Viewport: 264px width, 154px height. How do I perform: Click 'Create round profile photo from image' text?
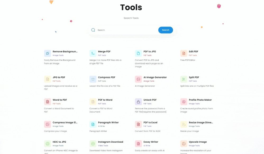(x=197, y=110)
